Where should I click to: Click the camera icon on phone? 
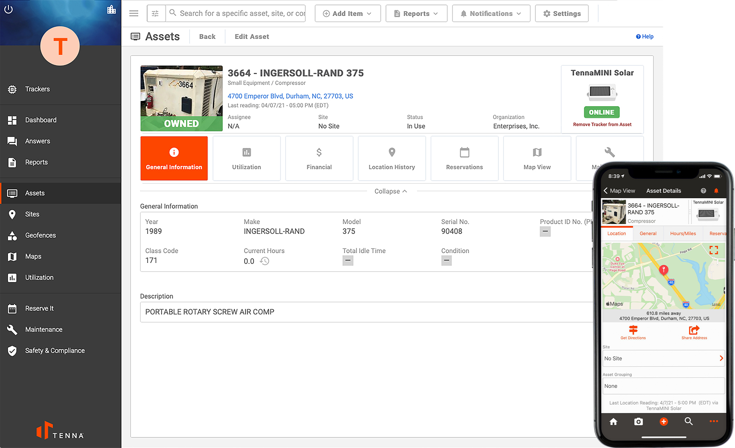tap(638, 422)
